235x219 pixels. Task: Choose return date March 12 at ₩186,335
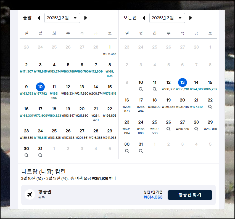[168, 85]
